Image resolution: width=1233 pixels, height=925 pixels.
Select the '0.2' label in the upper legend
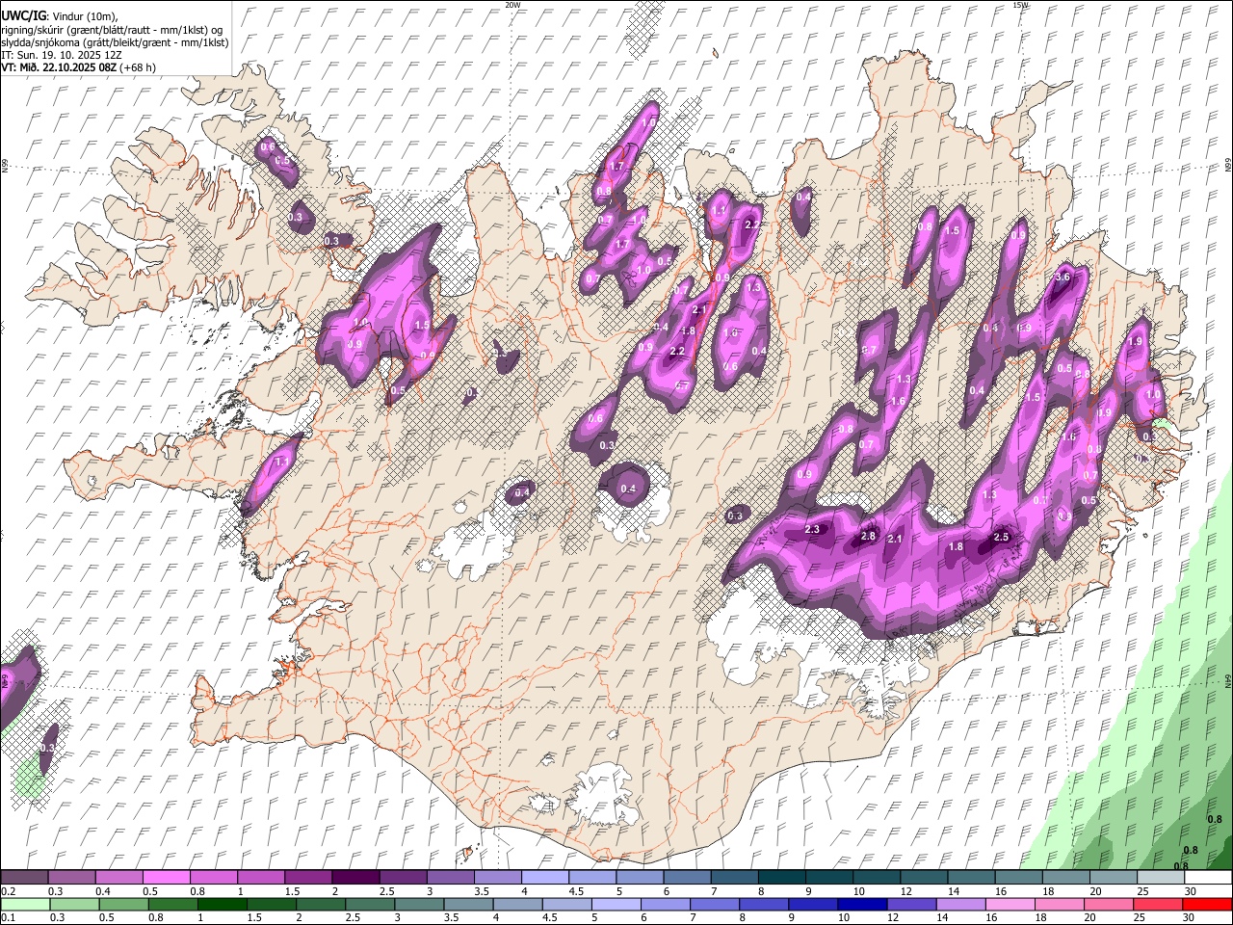tap(8, 891)
